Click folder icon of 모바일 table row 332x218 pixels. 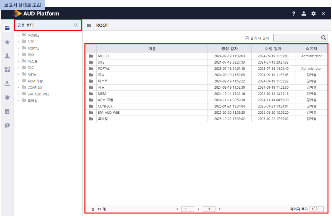click(x=91, y=119)
